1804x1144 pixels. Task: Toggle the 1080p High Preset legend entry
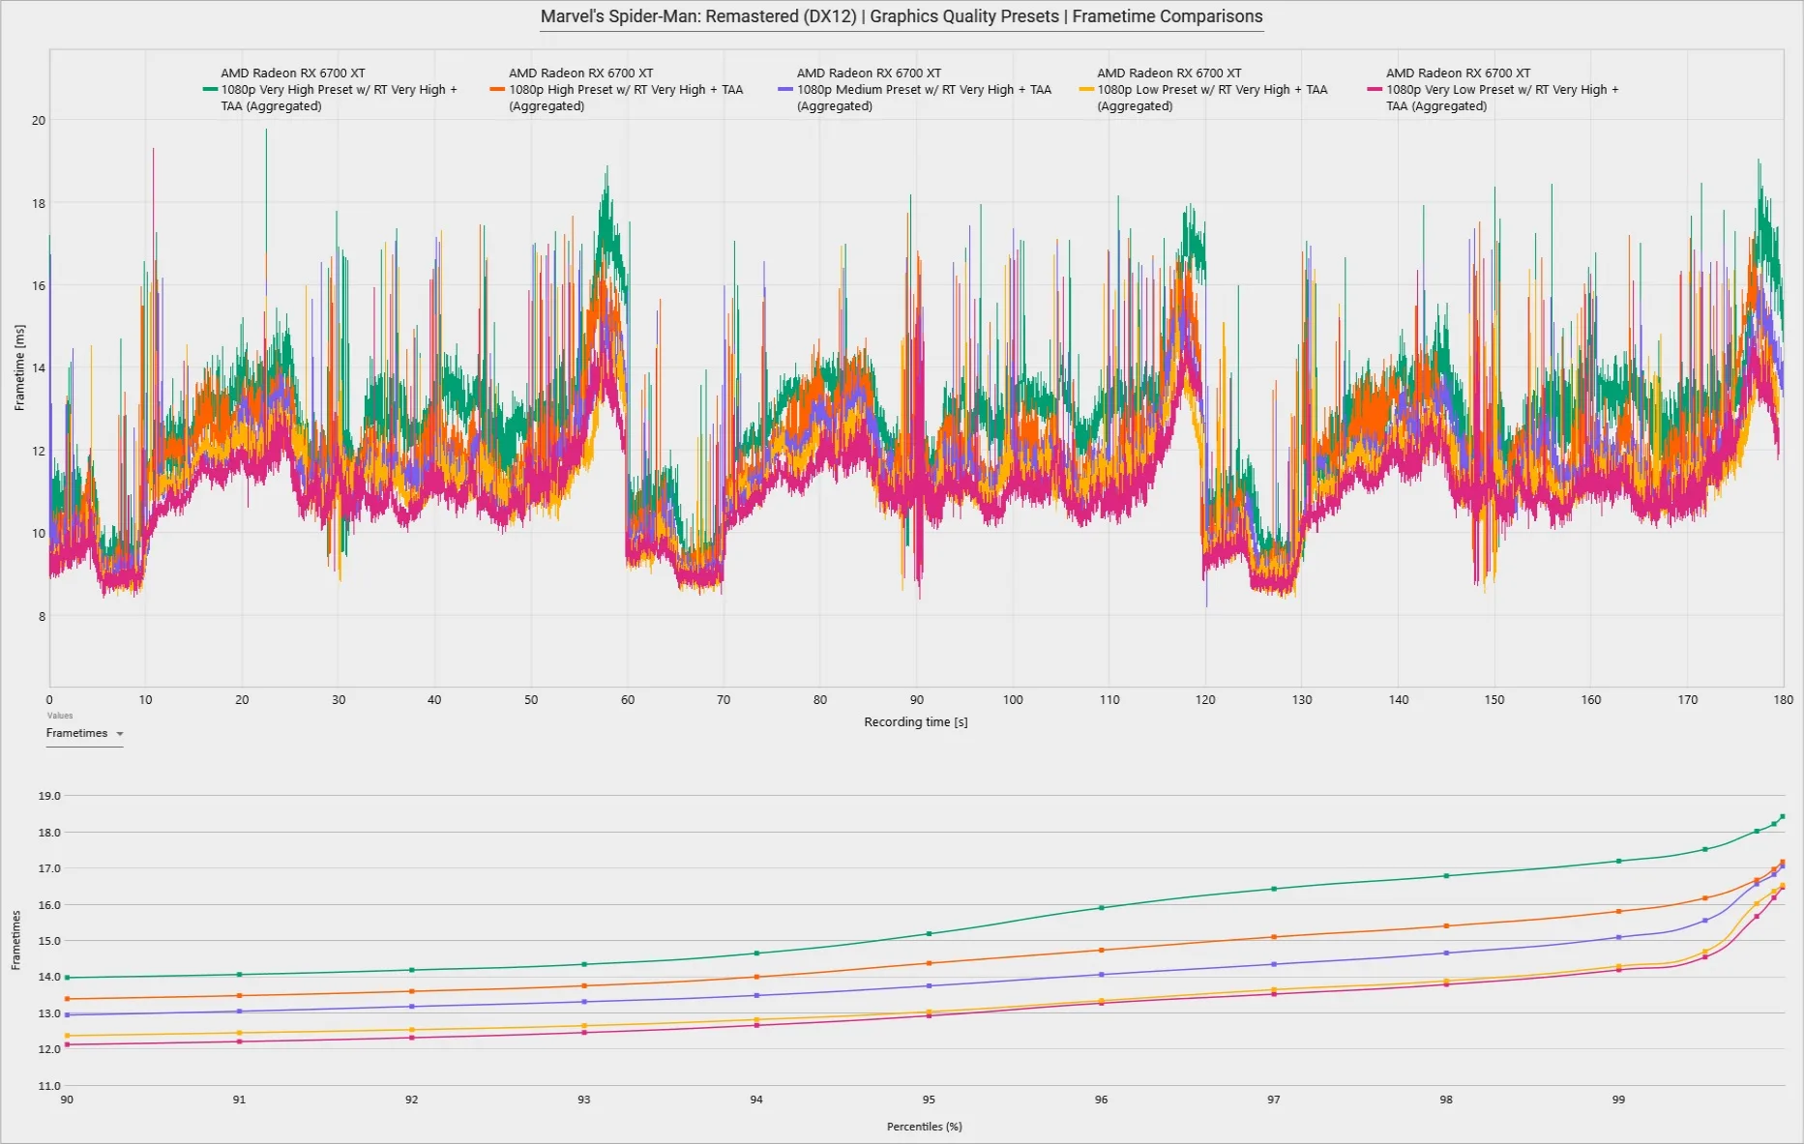(x=617, y=90)
